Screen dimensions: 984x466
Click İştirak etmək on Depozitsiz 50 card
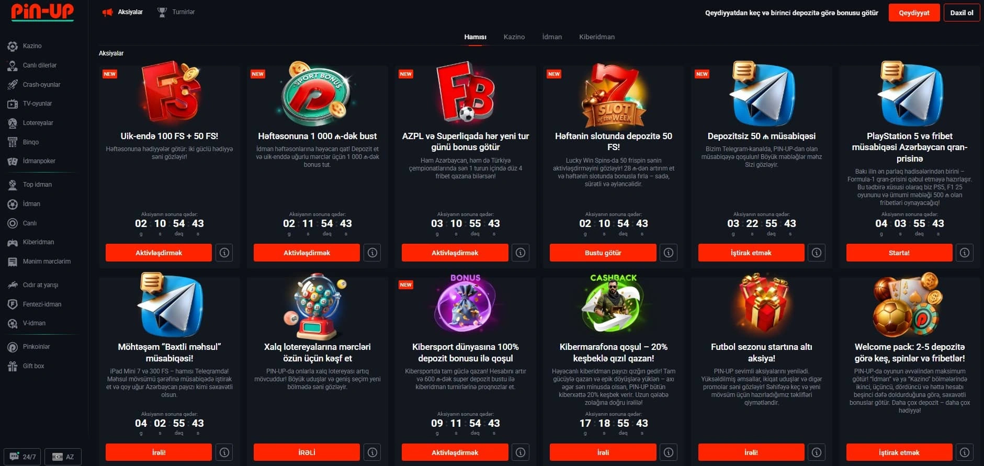coord(751,253)
